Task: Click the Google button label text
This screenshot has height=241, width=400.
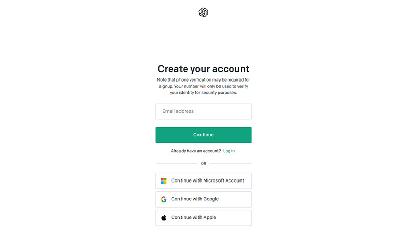Action: click(195, 199)
